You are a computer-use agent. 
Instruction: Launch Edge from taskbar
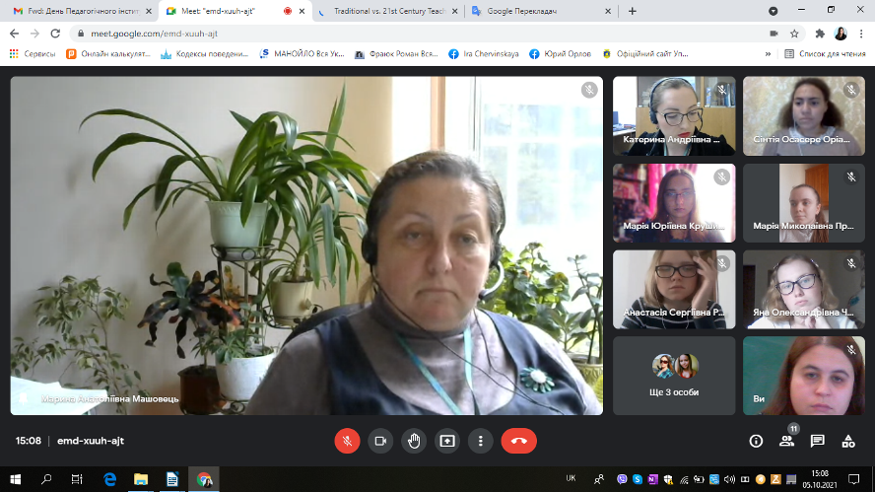pos(110,479)
